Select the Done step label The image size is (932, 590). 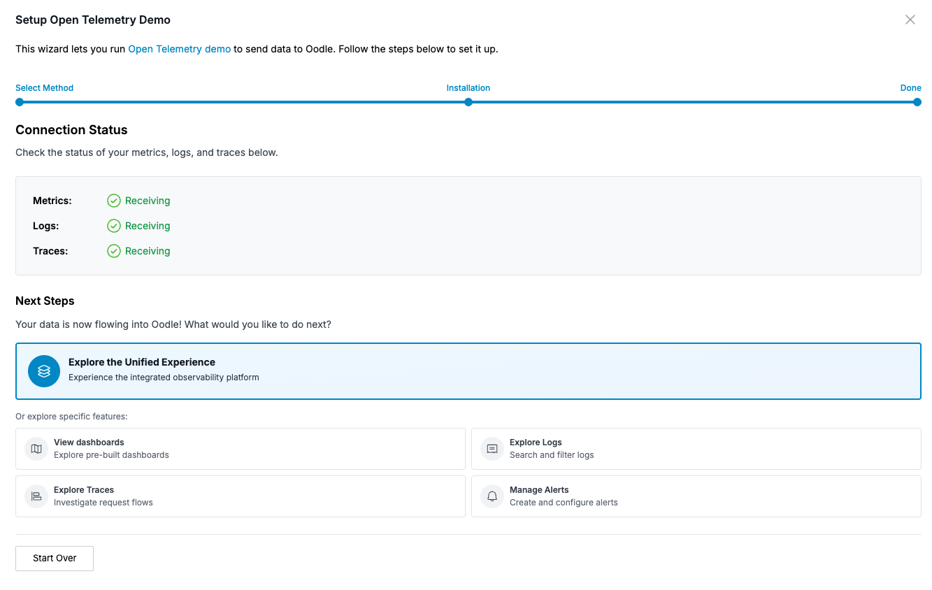coord(910,88)
